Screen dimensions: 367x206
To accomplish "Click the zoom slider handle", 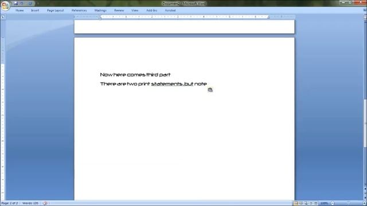I will pos(348,204).
